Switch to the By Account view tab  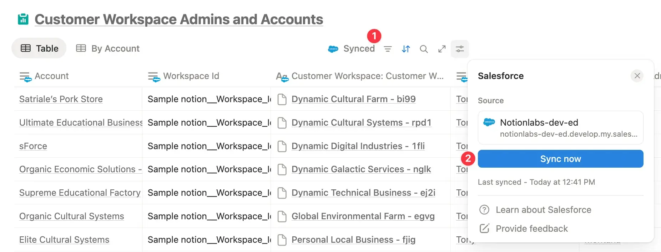click(108, 48)
